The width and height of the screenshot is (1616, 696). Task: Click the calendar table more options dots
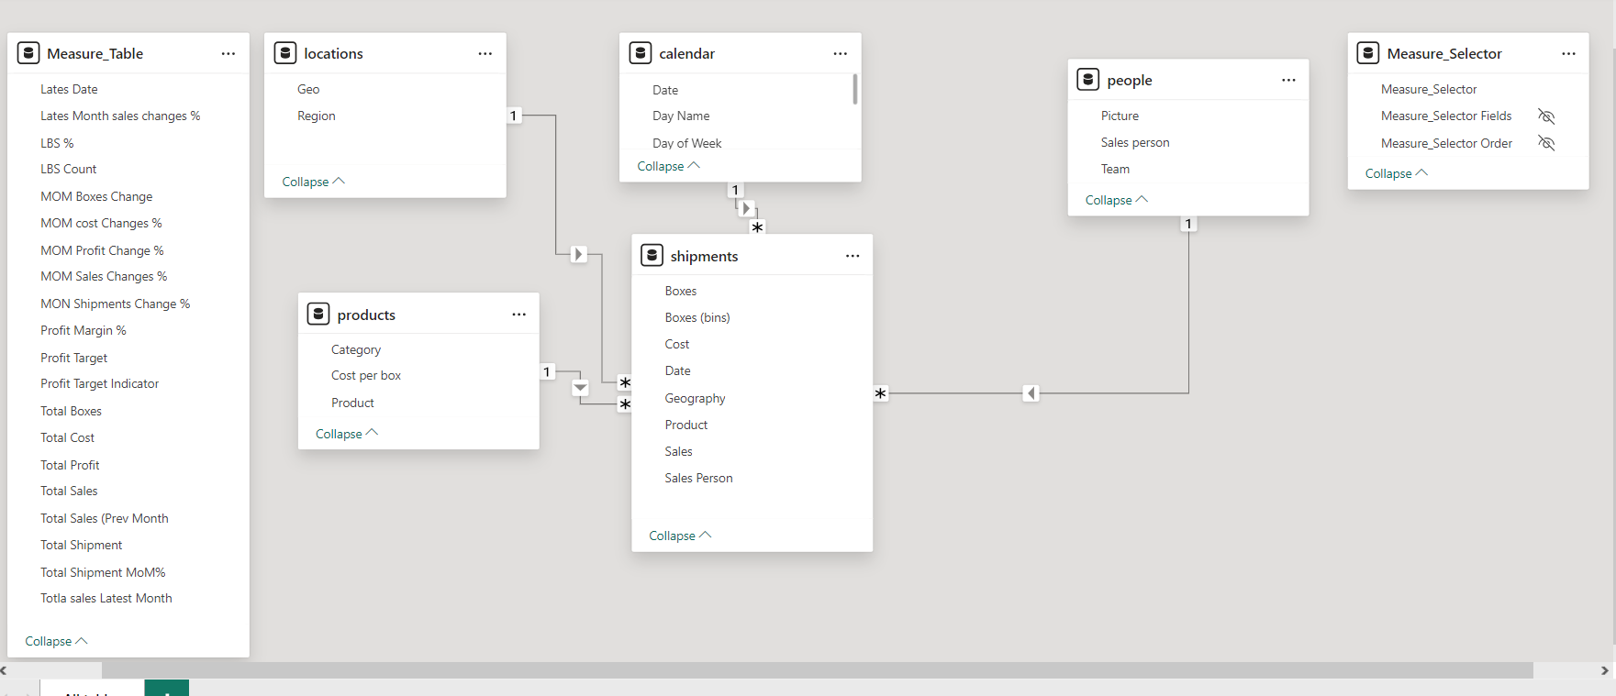tap(840, 54)
